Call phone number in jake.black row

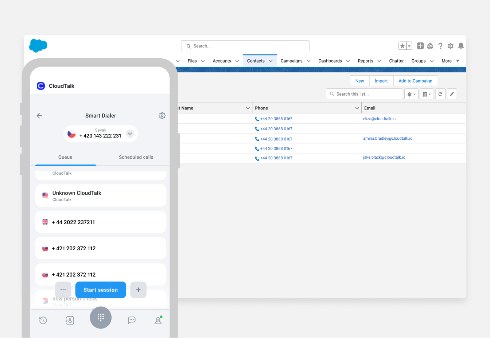tap(274, 158)
